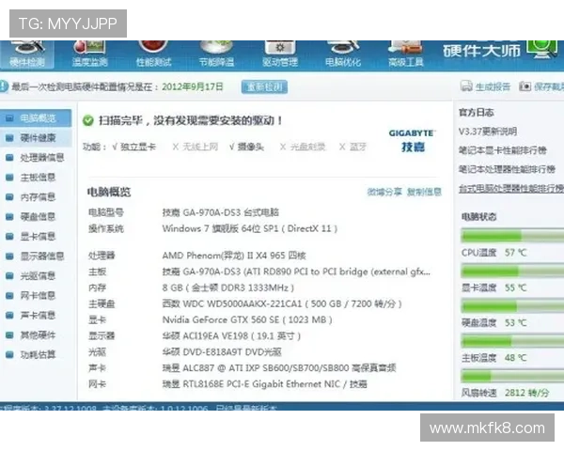Open the 节能降温 energy saving icon

point(216,54)
